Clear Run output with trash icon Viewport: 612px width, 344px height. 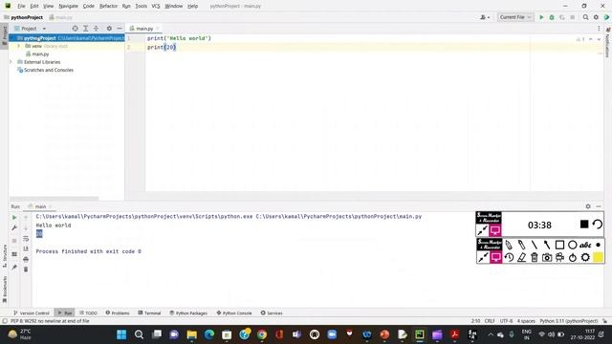[x=26, y=269]
